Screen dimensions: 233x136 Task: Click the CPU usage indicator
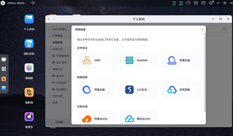174,3
